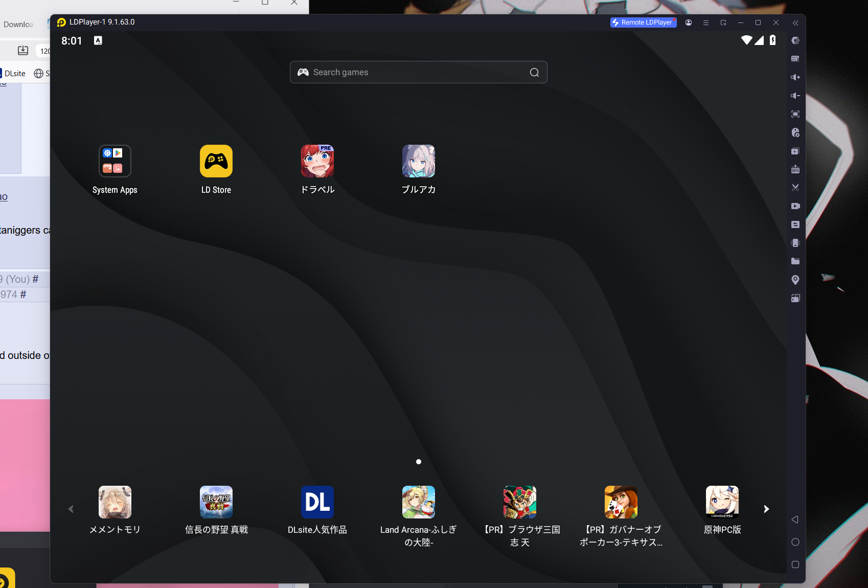
Task: Open the System Apps folder
Action: point(115,161)
